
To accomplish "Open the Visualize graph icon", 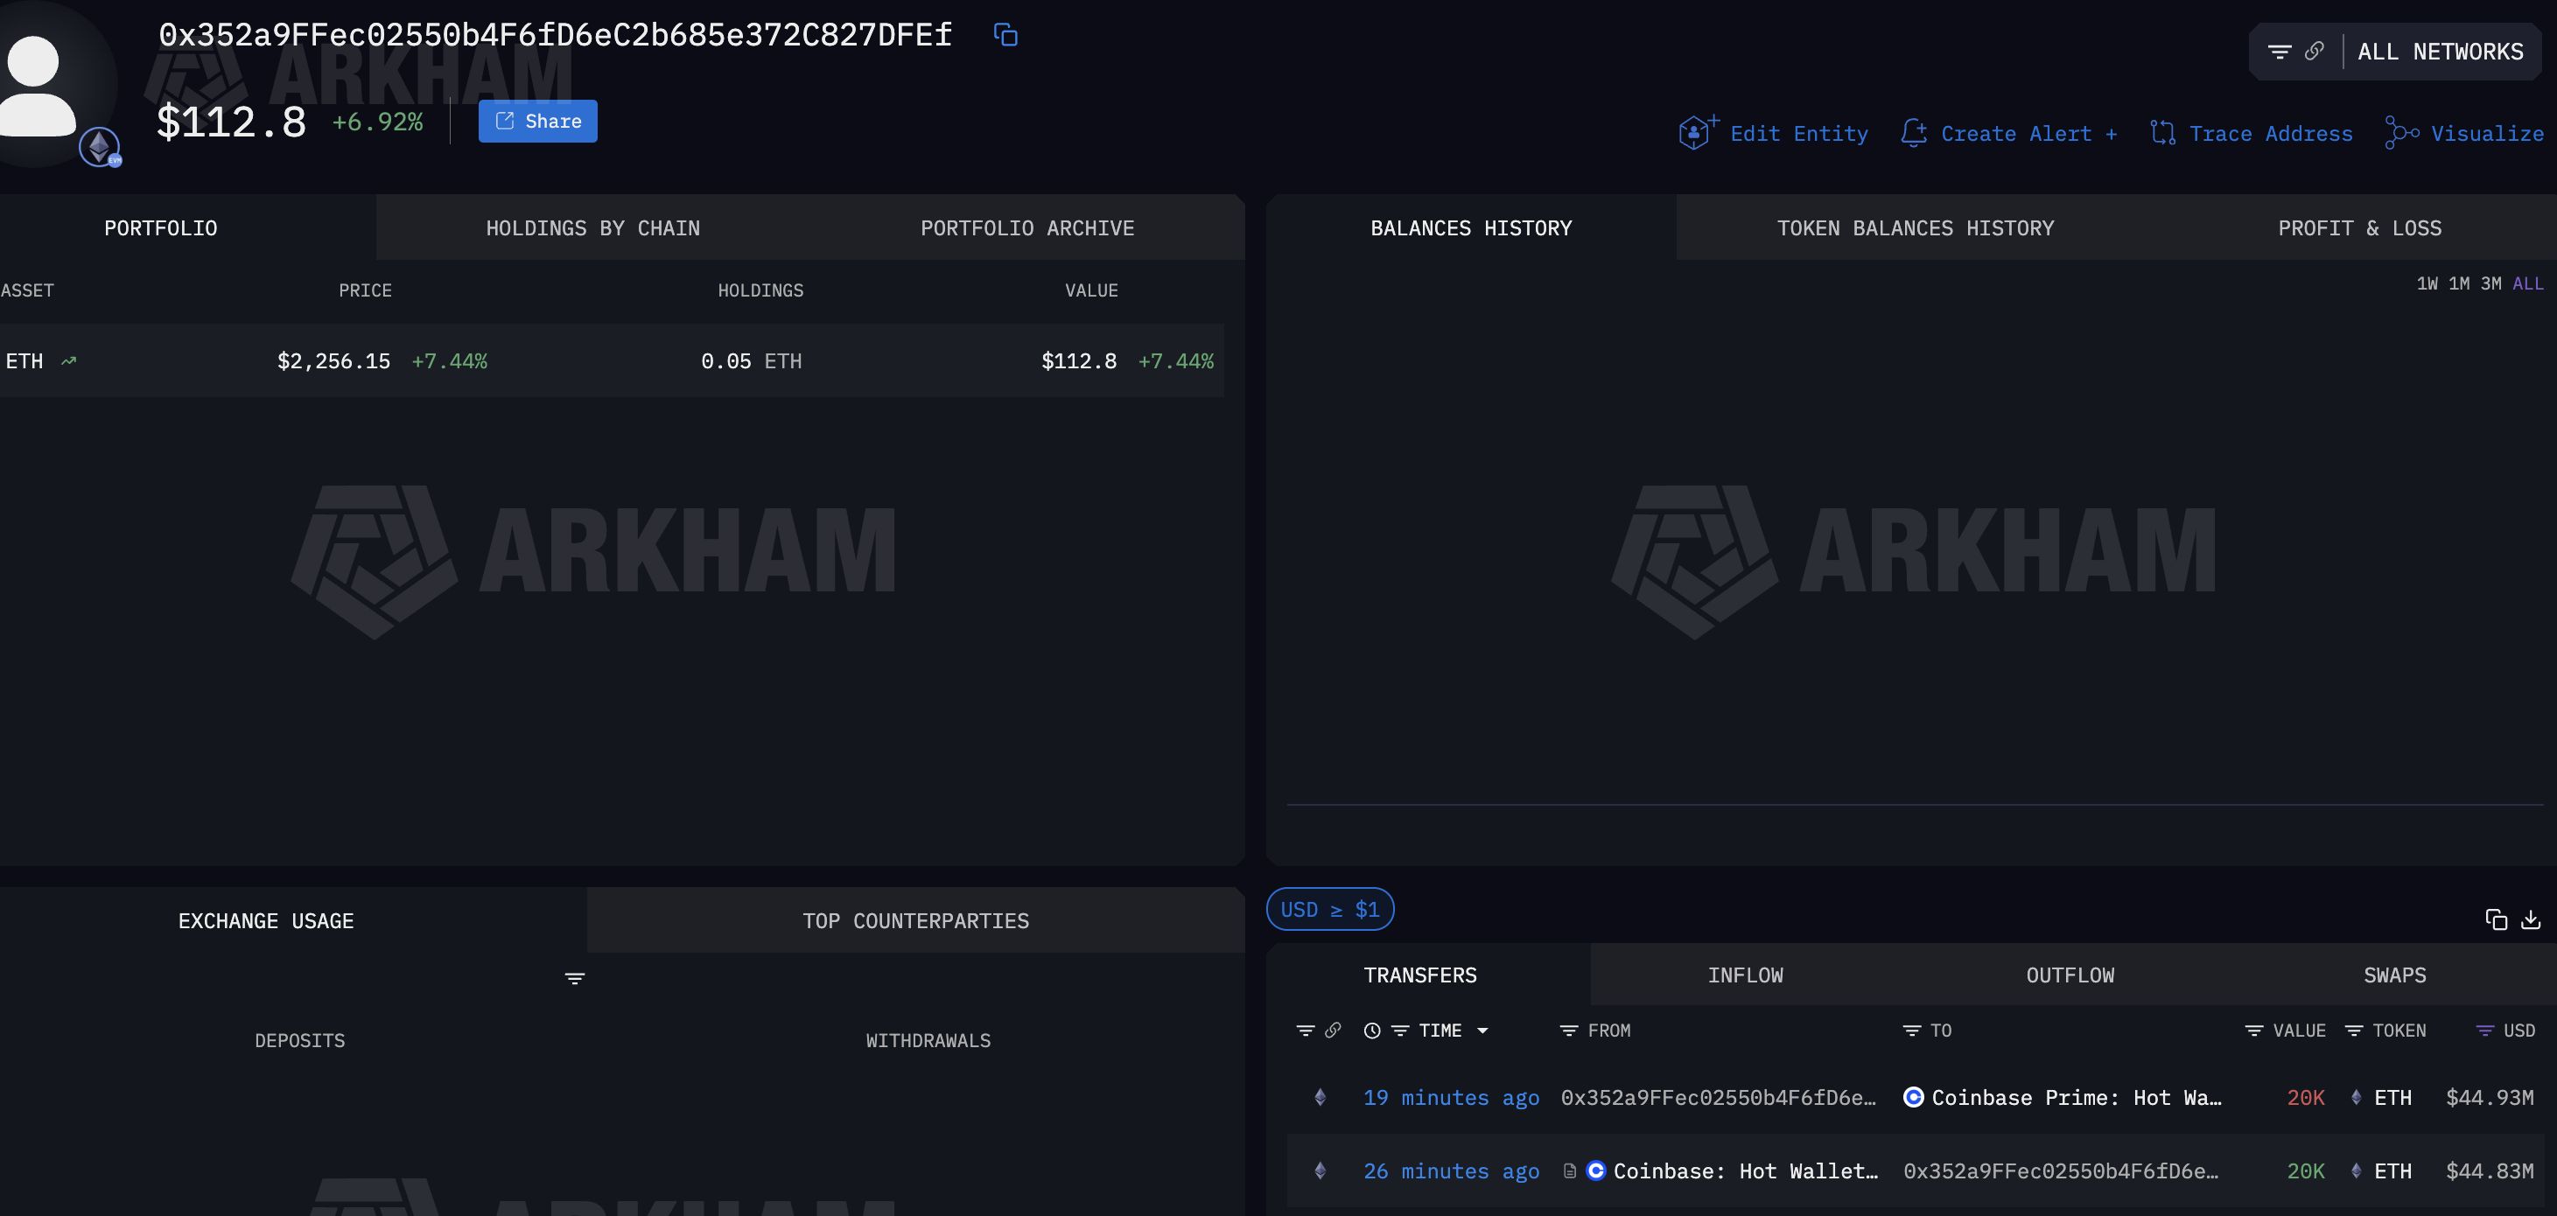I will 2401,132.
